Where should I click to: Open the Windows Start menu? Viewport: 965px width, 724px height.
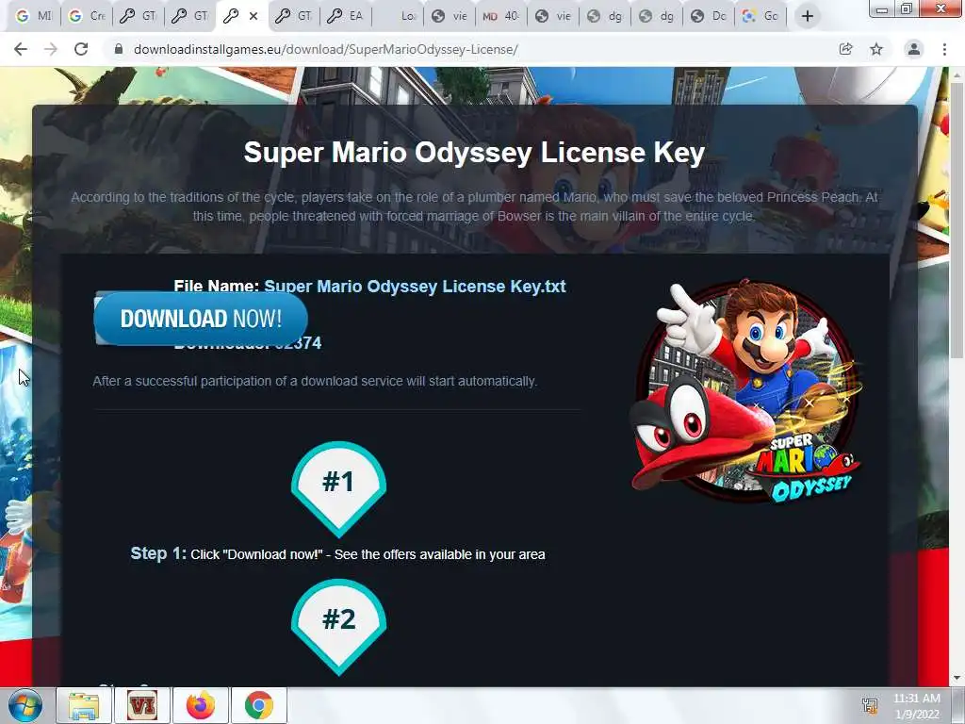point(25,705)
